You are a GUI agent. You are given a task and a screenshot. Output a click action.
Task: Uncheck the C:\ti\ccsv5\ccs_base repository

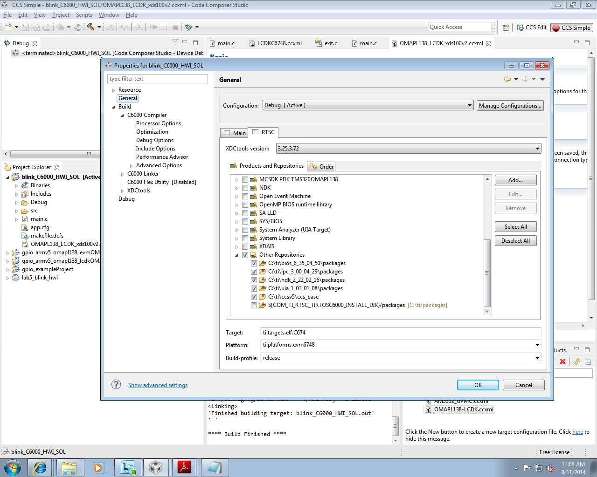point(254,297)
